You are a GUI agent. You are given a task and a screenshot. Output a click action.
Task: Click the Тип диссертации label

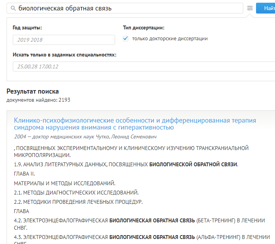point(144,28)
